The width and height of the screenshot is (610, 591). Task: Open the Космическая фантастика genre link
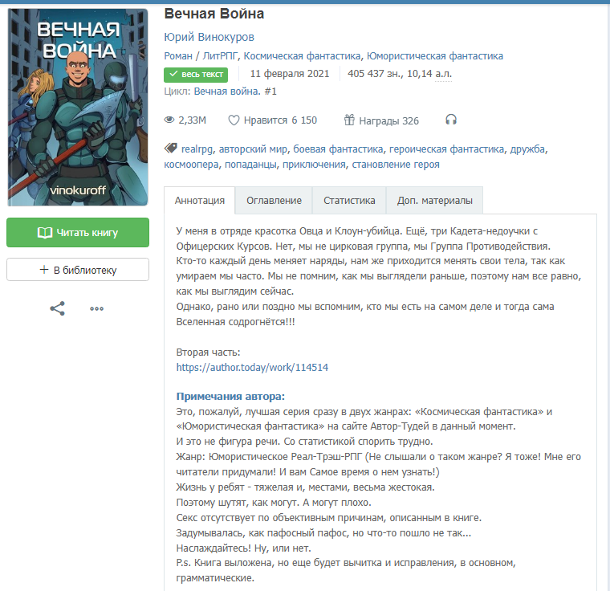[x=303, y=56]
